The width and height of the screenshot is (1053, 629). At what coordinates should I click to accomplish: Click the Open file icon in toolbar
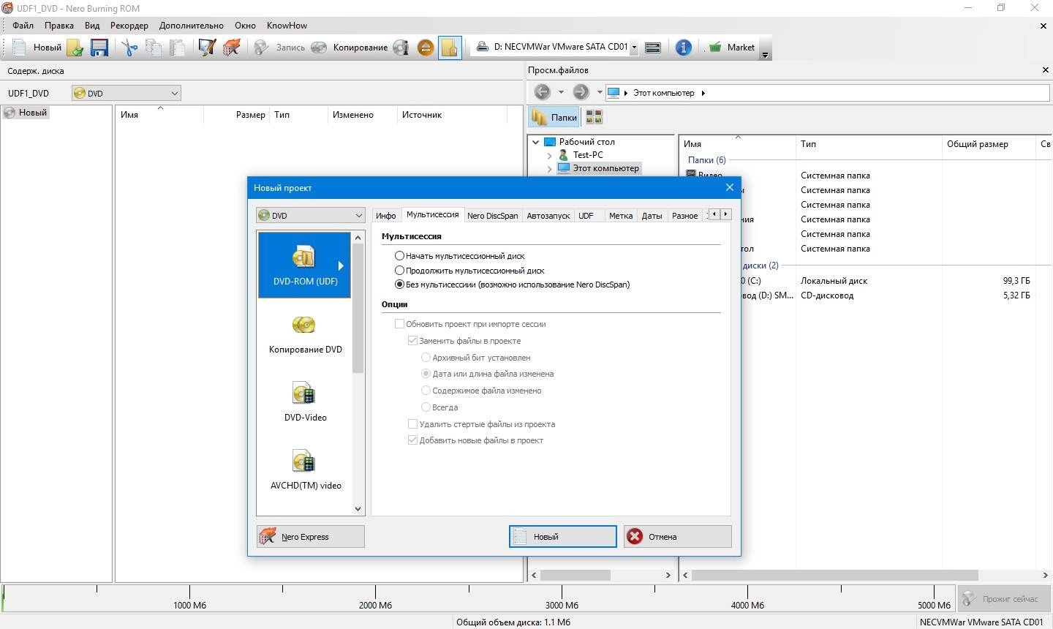click(75, 48)
